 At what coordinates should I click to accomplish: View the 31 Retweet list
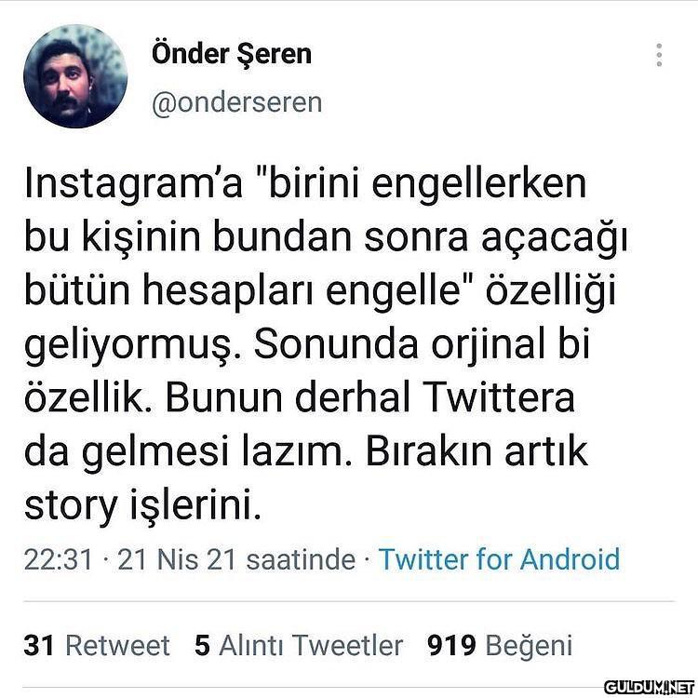pos(97,645)
